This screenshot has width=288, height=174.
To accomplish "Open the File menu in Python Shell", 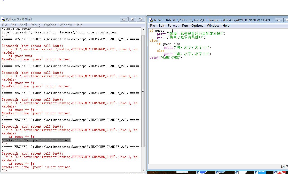I will (x=4, y=25).
